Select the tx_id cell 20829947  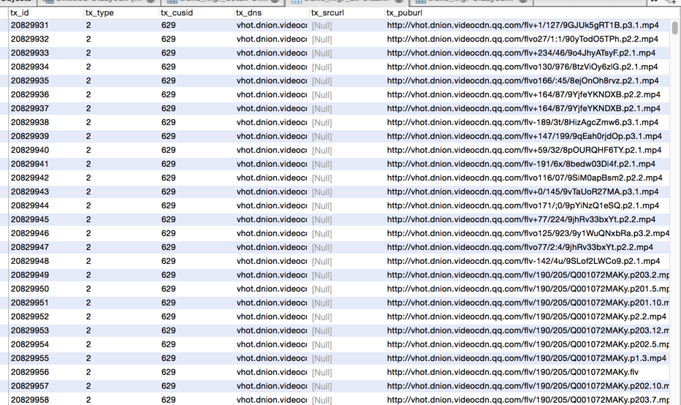point(29,247)
